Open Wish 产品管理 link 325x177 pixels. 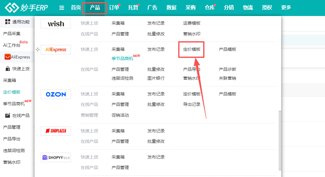tap(120, 34)
